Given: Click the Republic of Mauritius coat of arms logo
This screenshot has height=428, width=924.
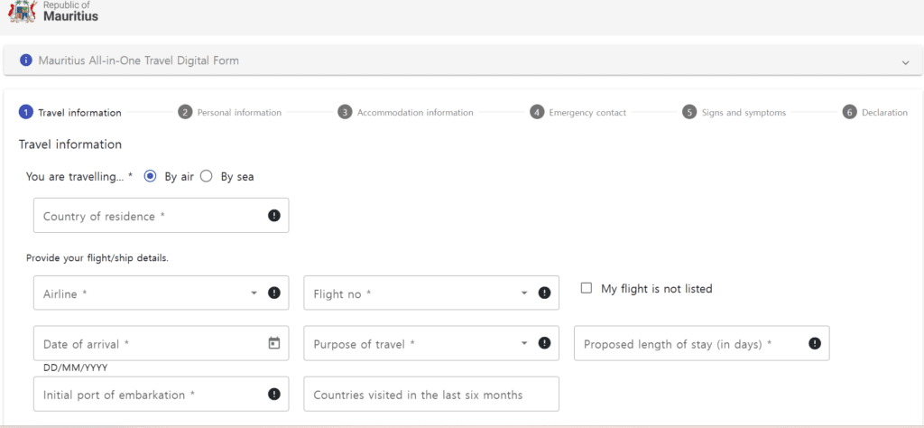Looking at the screenshot, I should coord(23,11).
